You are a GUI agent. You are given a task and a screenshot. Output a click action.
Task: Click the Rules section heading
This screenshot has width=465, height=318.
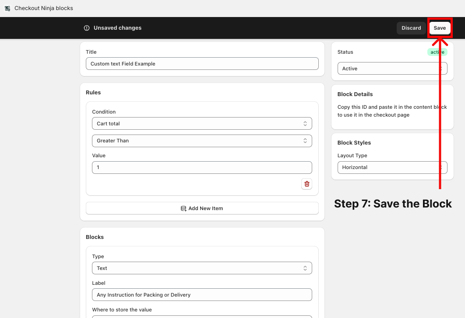93,93
